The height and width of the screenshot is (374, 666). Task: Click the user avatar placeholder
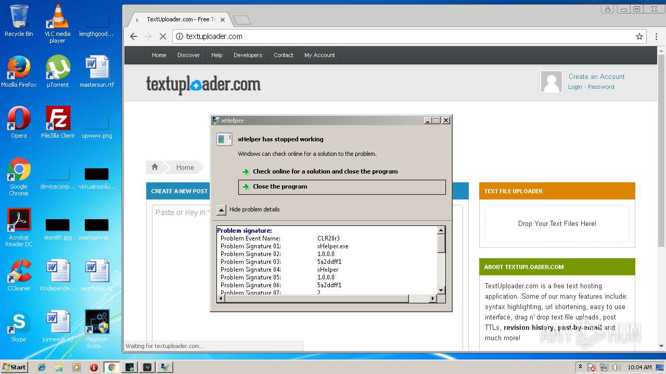pyautogui.click(x=552, y=82)
